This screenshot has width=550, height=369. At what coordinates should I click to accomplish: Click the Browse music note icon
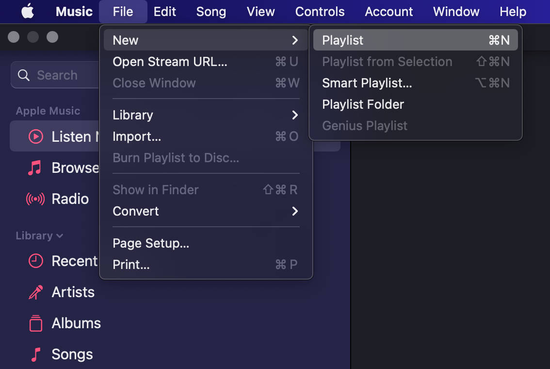pos(35,168)
